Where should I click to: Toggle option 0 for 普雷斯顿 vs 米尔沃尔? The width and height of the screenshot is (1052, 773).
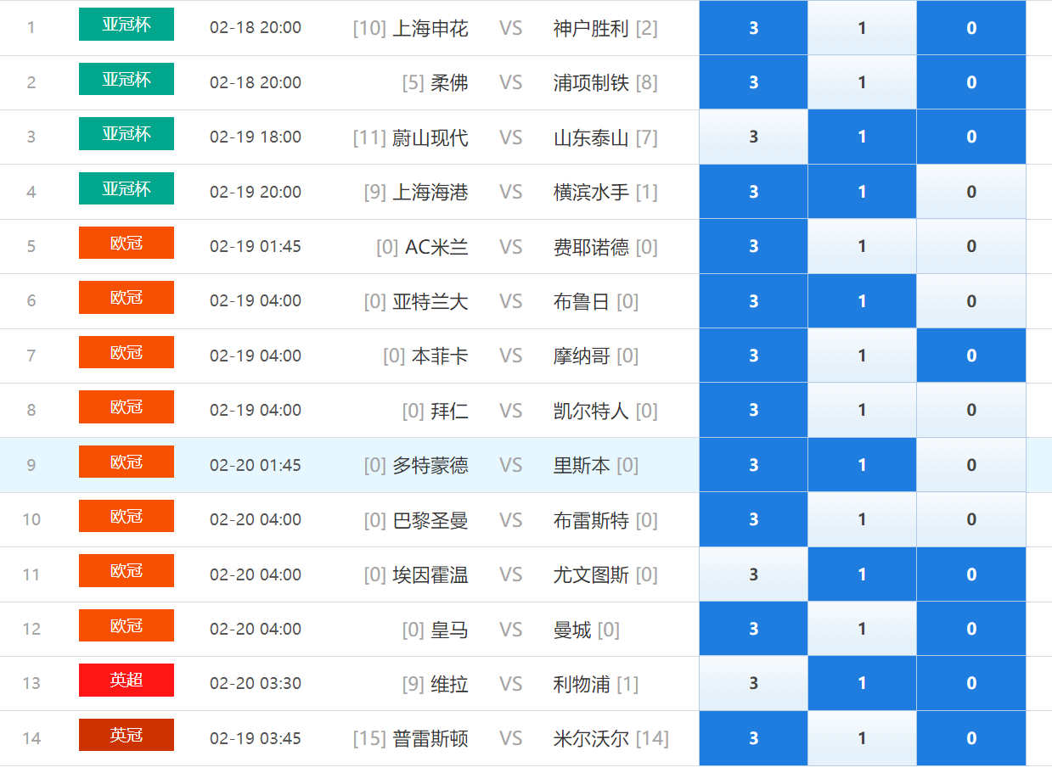971,738
